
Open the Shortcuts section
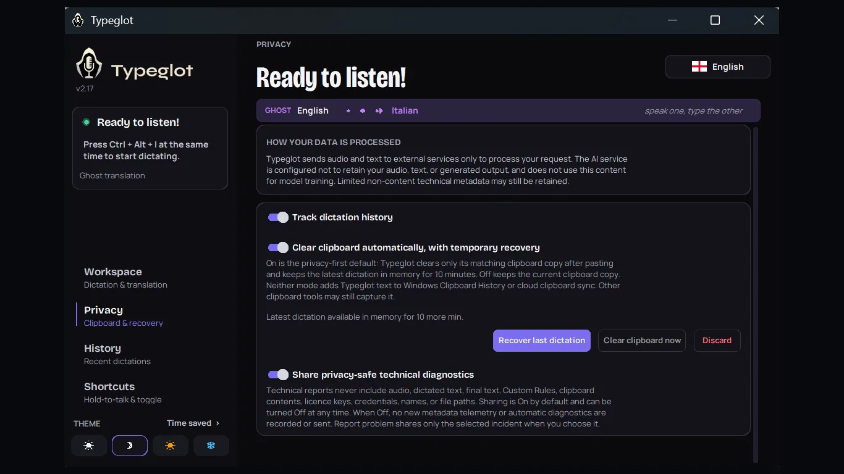click(x=123, y=393)
